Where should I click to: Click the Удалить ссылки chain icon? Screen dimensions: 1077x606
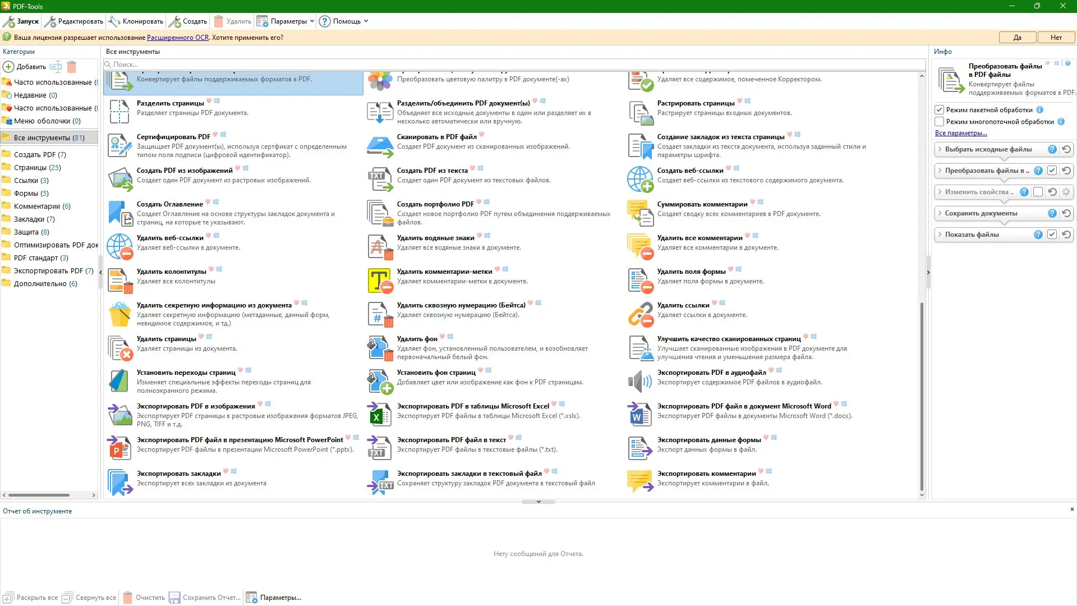[639, 314]
